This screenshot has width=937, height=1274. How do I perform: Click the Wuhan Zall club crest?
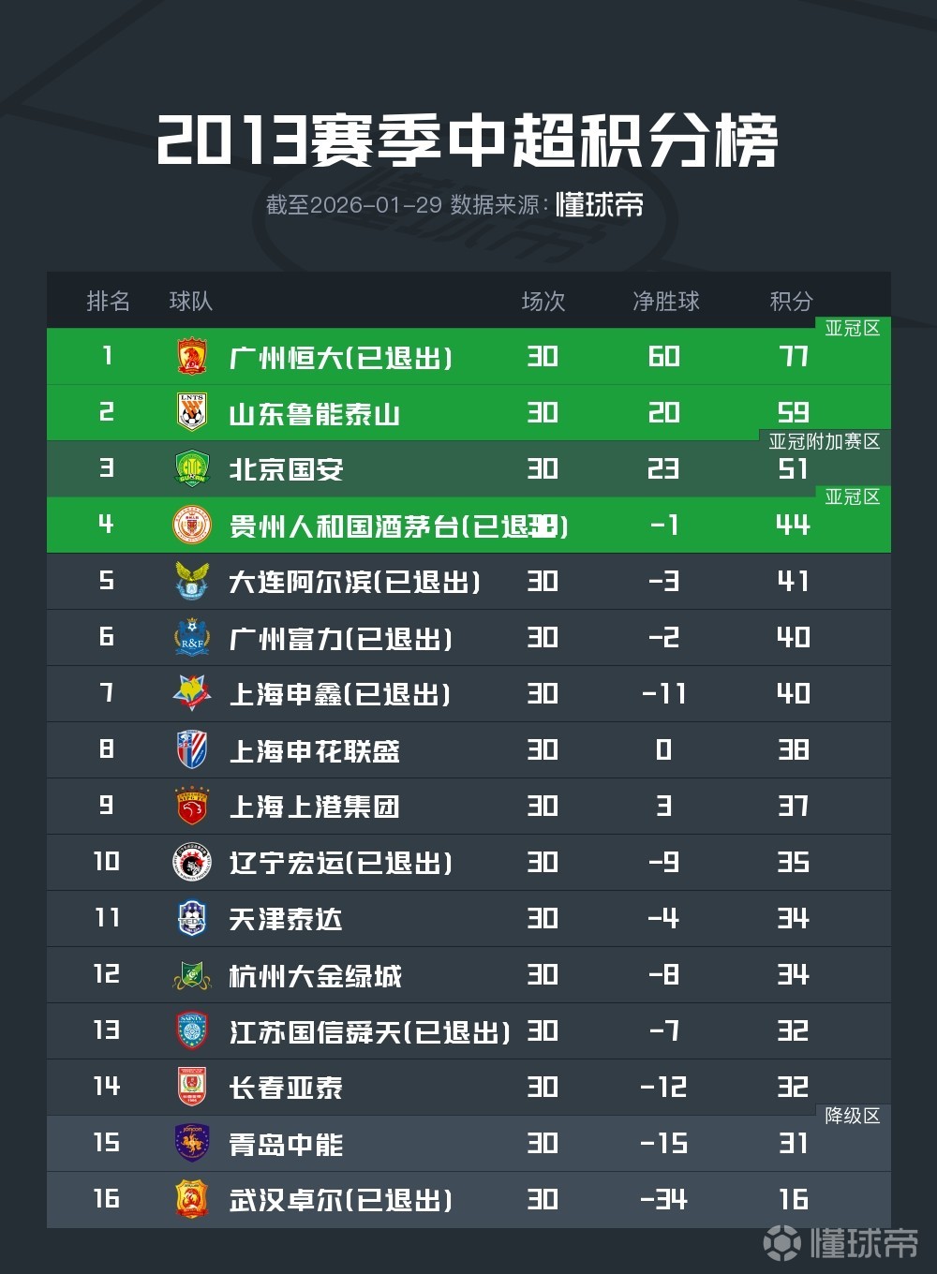click(x=192, y=1200)
